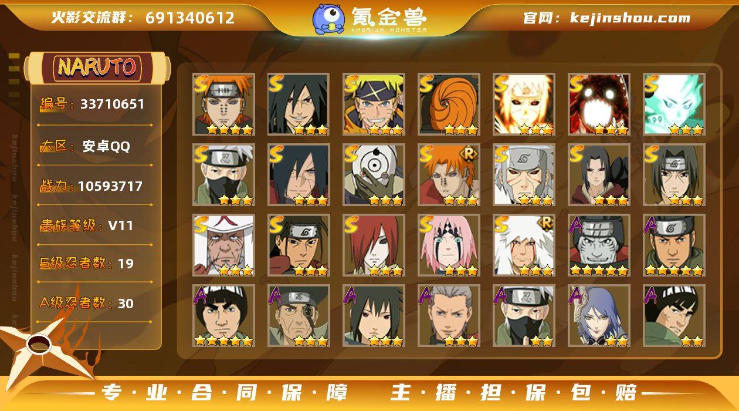Select the blue-haired Konan portrait
739x411 pixels.
599,316
